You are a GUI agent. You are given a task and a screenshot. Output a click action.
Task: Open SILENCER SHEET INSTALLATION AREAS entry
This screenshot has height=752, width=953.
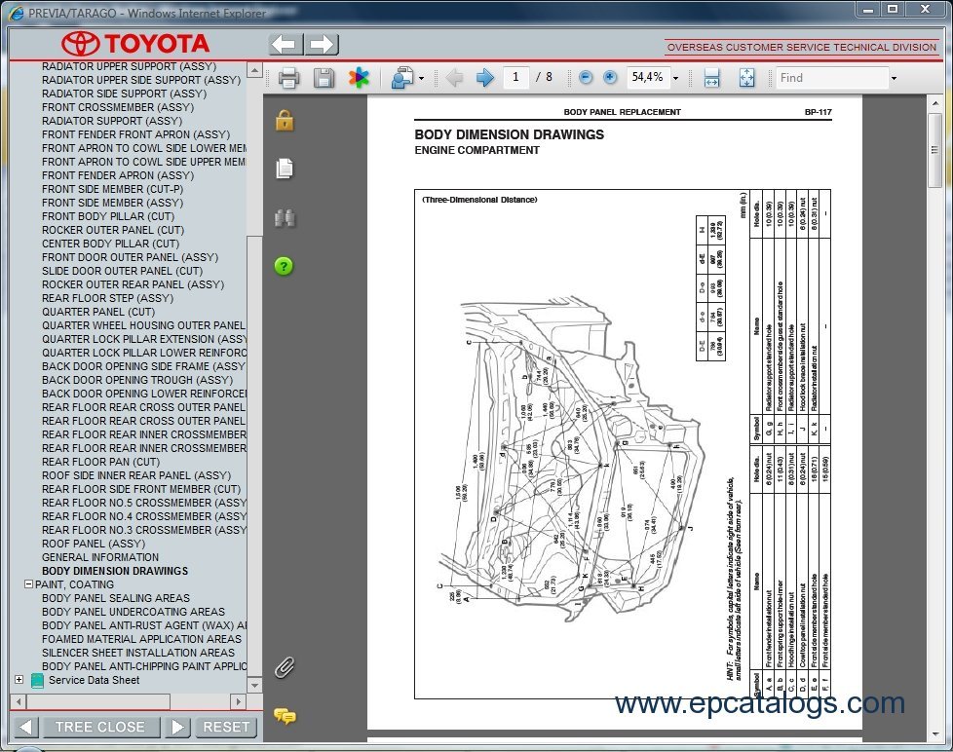tap(138, 653)
